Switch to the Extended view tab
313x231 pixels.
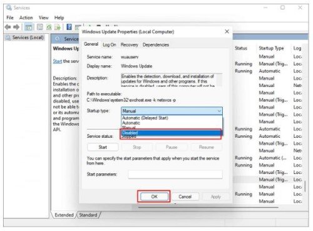click(x=64, y=215)
